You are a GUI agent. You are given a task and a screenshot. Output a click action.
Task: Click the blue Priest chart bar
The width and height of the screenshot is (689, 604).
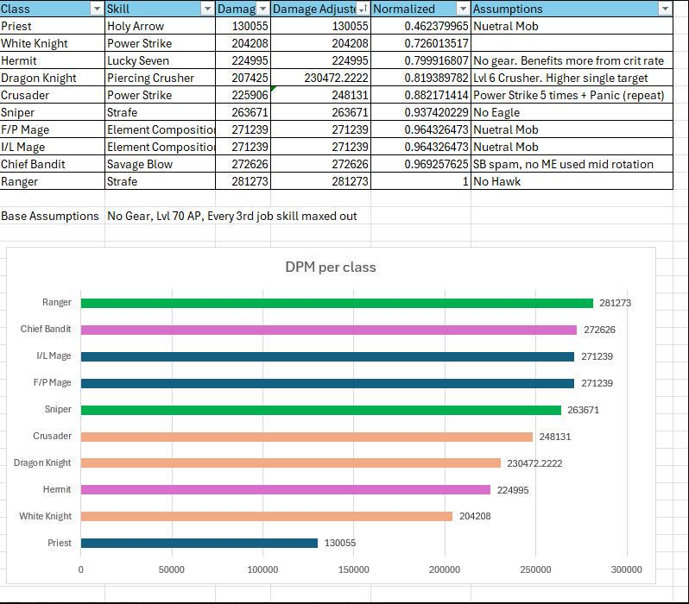pos(199,543)
